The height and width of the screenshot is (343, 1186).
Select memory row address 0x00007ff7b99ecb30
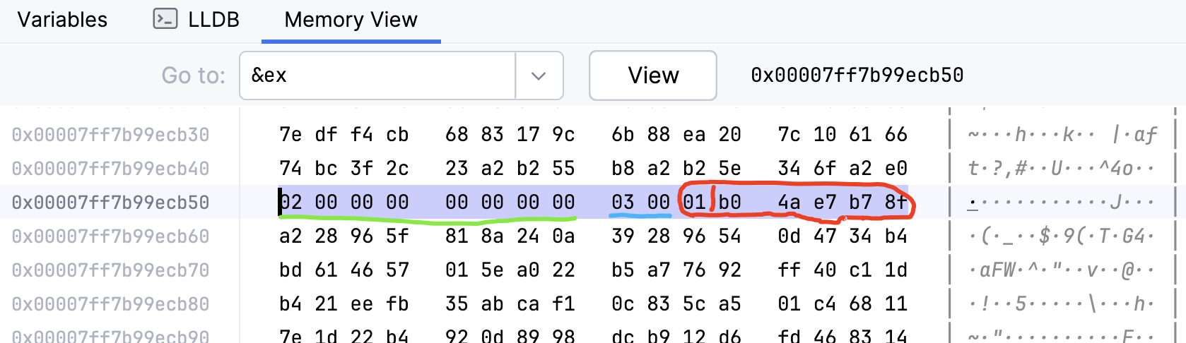click(110, 135)
